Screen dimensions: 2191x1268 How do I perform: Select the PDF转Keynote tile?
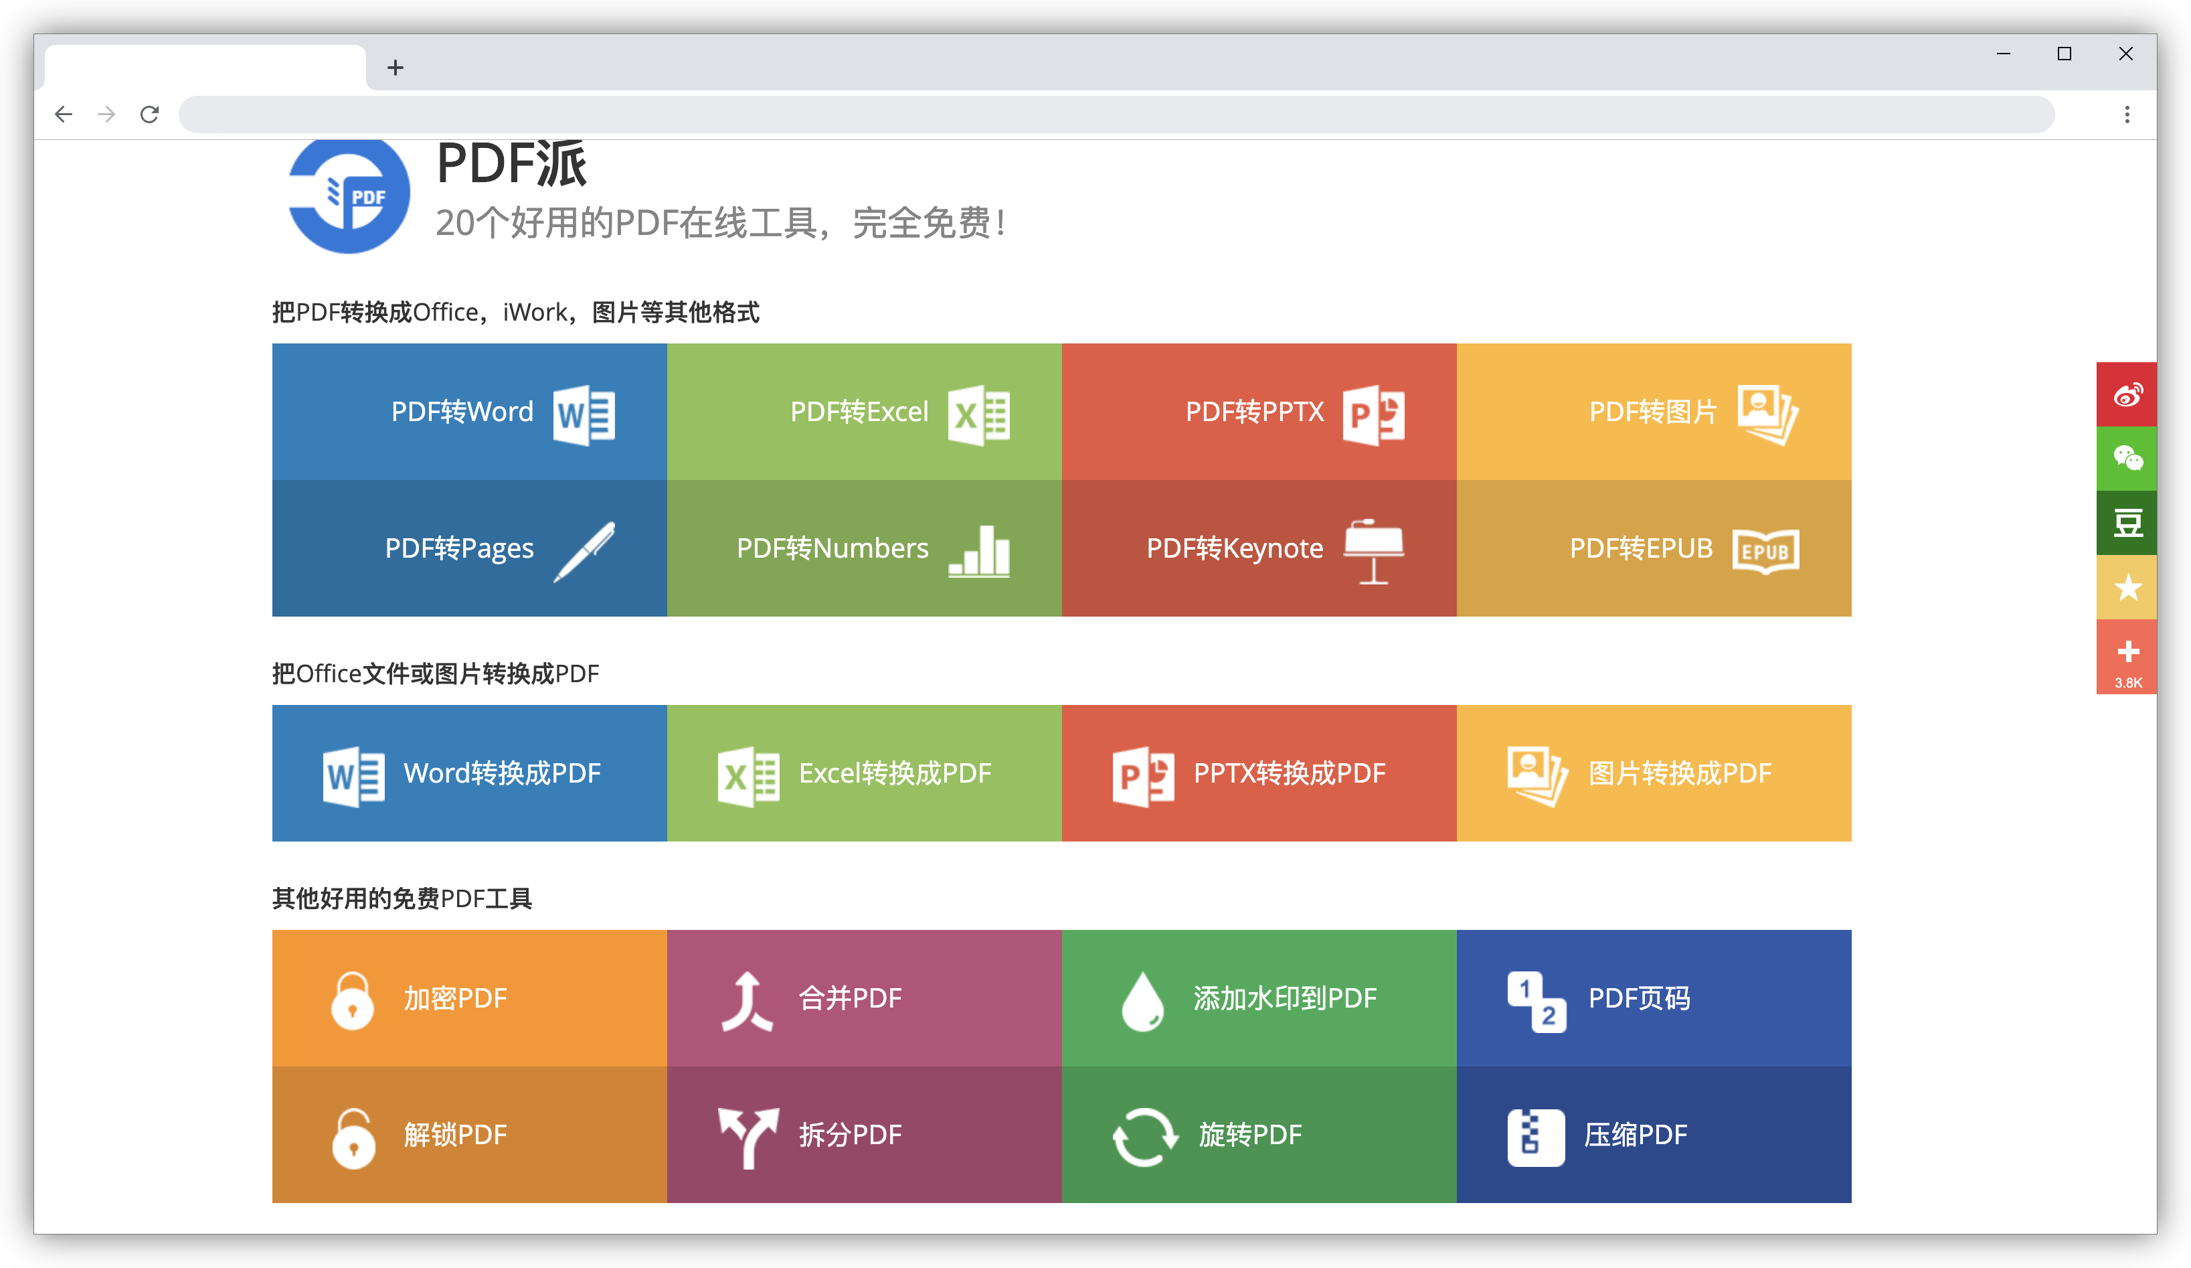[1259, 548]
